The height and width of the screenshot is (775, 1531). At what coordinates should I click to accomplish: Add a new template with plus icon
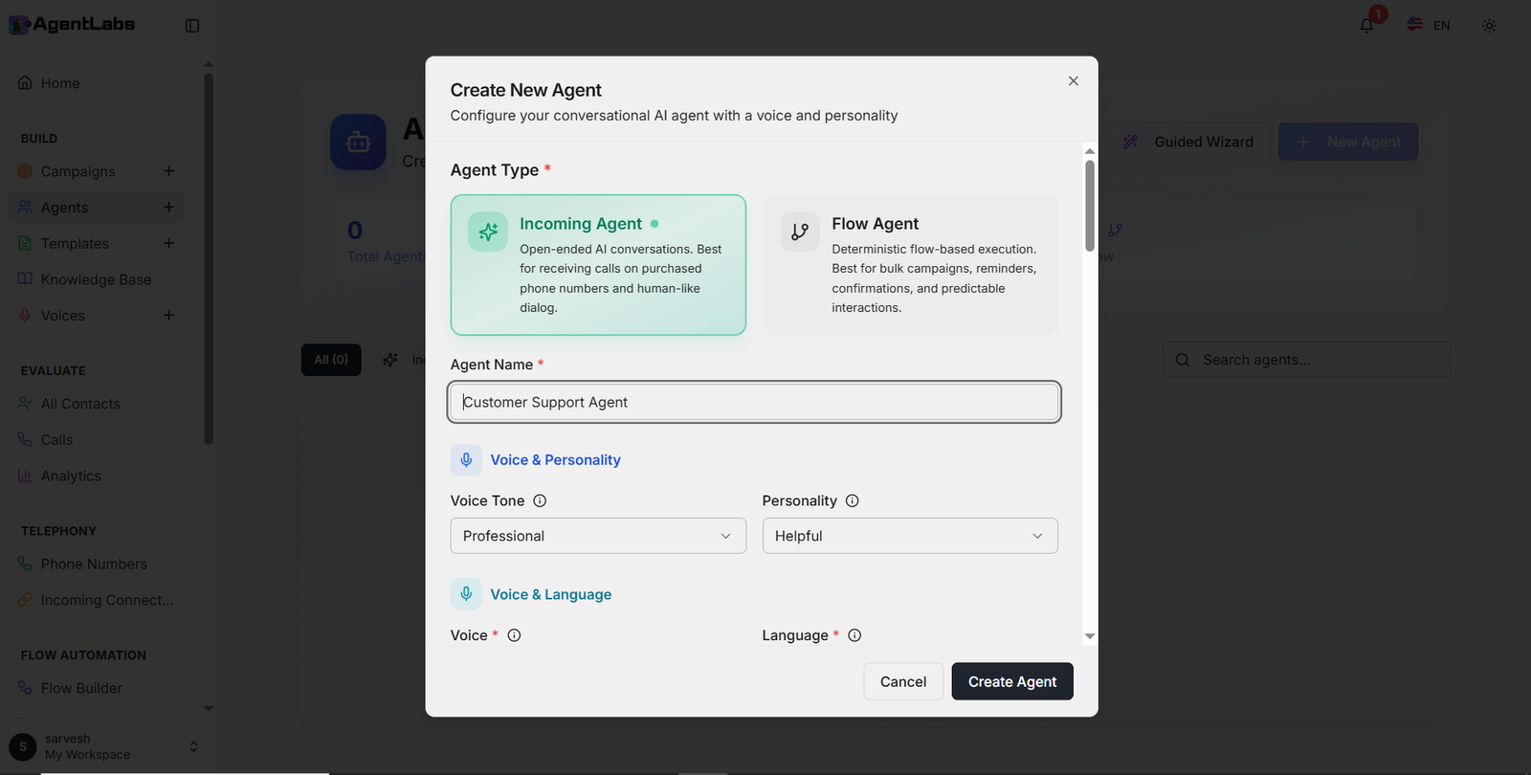click(168, 243)
